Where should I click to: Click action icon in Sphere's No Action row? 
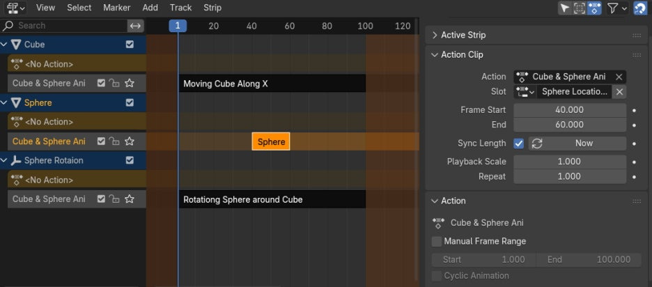tap(17, 121)
